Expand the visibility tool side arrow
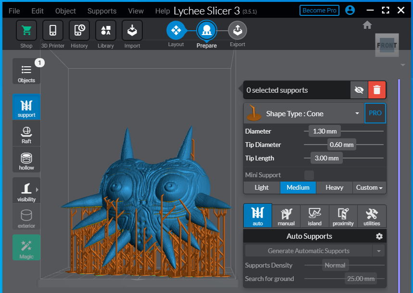The width and height of the screenshot is (413, 293). tap(37, 190)
